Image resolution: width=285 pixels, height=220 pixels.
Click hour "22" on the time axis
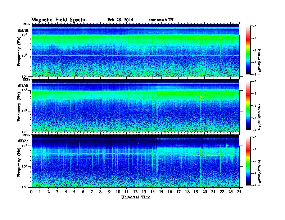222,192
